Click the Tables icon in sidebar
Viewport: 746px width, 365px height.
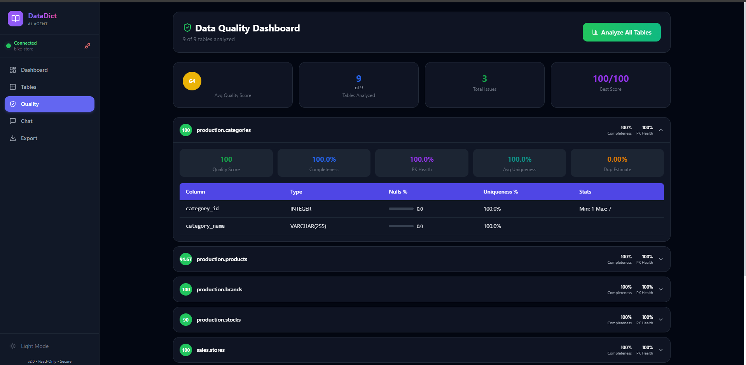13,87
